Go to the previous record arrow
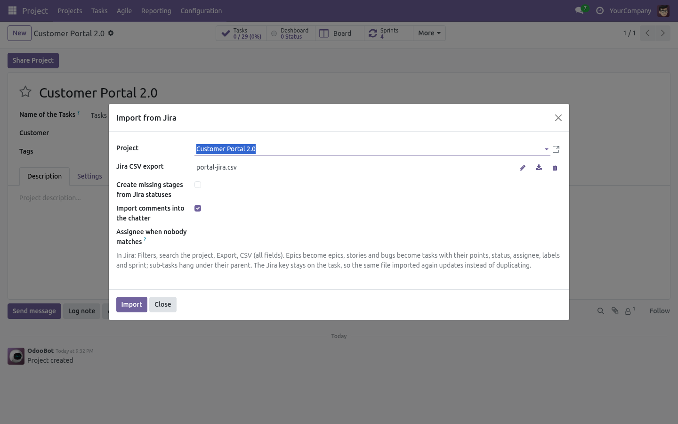This screenshot has height=424, width=678. 647,33
